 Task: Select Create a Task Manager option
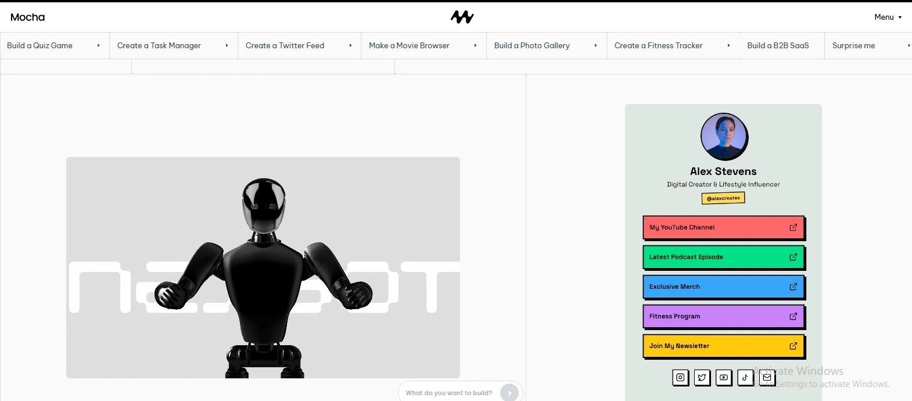tap(159, 45)
